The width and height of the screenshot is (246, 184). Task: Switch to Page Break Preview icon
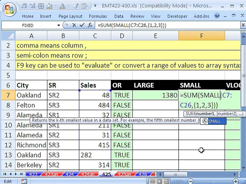(167, 181)
